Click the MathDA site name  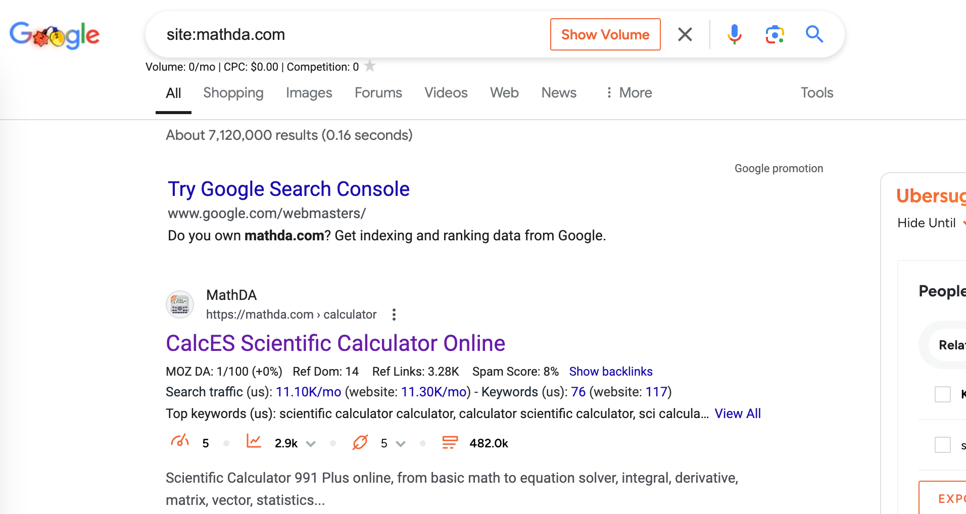(x=231, y=295)
